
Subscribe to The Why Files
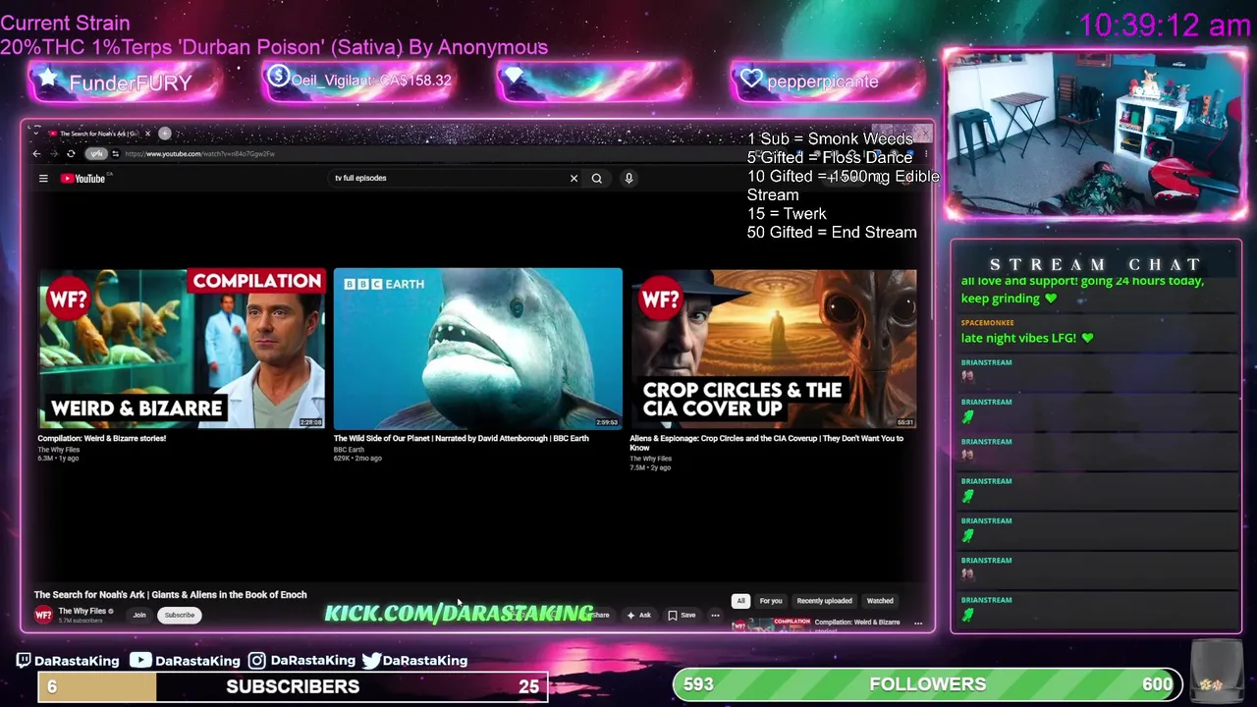[180, 615]
